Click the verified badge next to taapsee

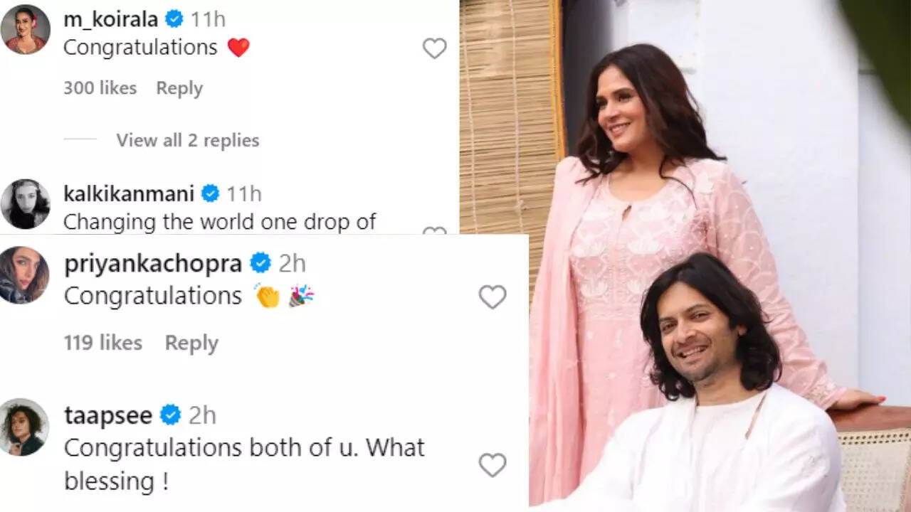pyautogui.click(x=171, y=415)
